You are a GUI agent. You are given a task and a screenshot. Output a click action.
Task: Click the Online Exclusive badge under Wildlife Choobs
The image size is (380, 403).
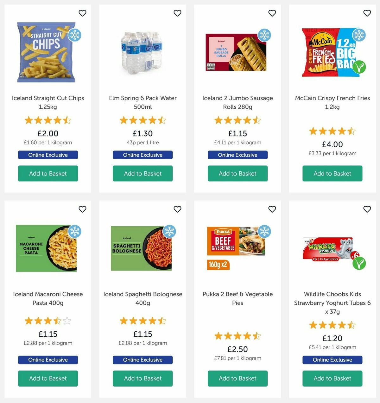(332, 360)
